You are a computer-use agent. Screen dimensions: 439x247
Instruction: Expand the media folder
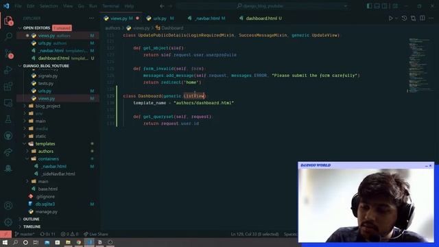click(41, 128)
